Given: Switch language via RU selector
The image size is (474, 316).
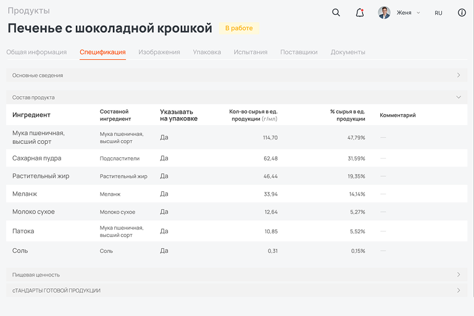Looking at the screenshot, I should click(x=438, y=13).
